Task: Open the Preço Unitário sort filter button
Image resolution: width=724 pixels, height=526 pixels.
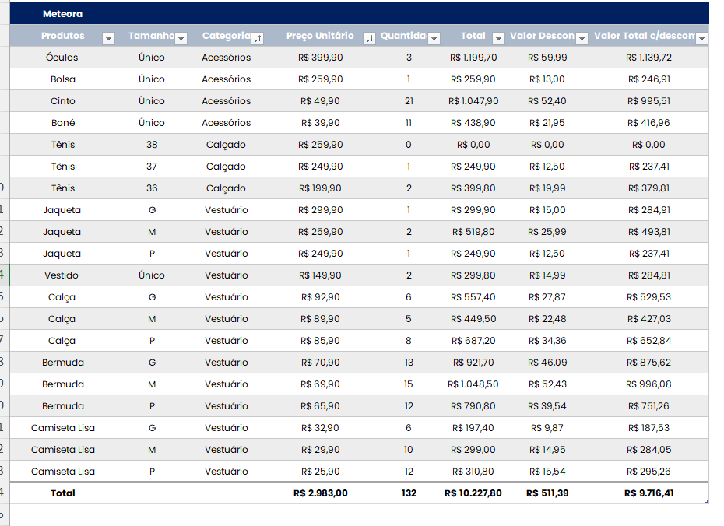Action: [369, 39]
